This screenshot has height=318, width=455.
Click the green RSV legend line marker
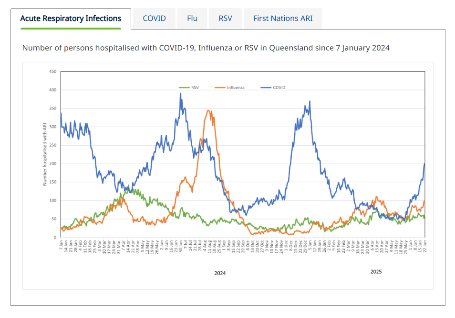coord(184,88)
